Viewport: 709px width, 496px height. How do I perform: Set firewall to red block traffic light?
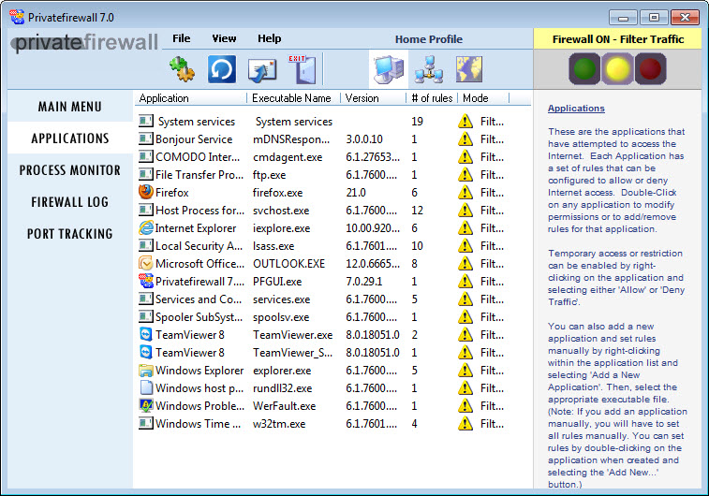click(x=650, y=68)
